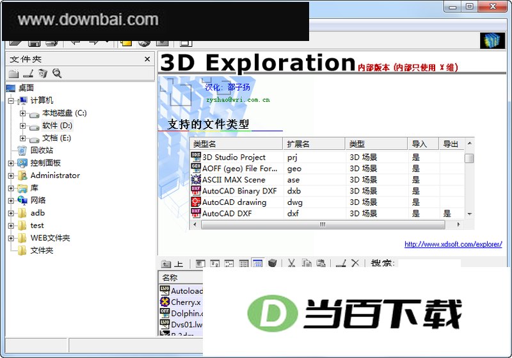Open the Cherry.x file
Image resolution: width=512 pixels, height=358 pixels.
point(181,302)
